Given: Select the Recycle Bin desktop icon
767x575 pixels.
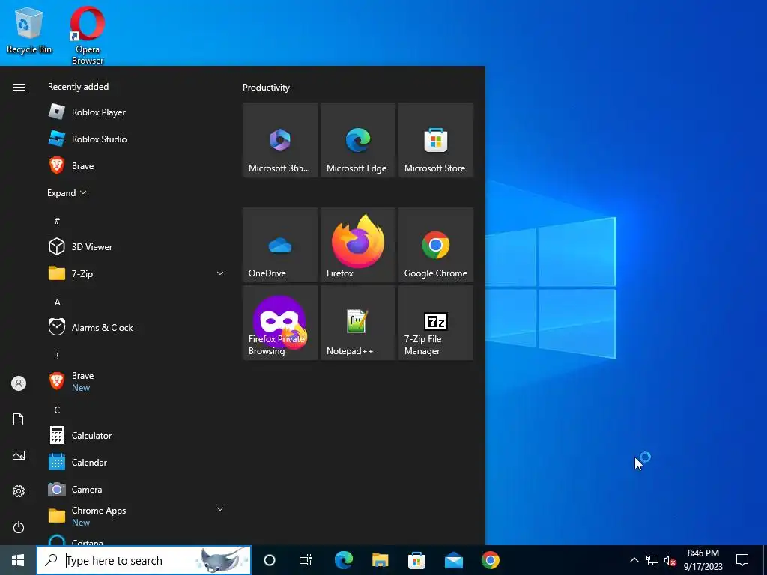Looking at the screenshot, I should pyautogui.click(x=29, y=30).
